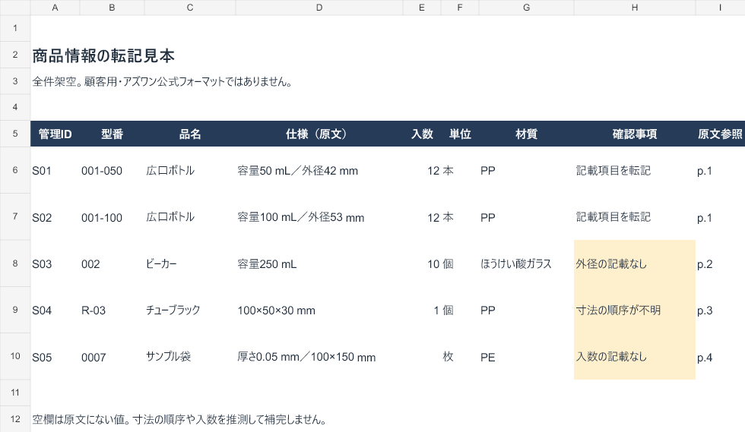This screenshot has height=432, width=745.
Task: Click the 材質 header cell
Action: [526, 134]
